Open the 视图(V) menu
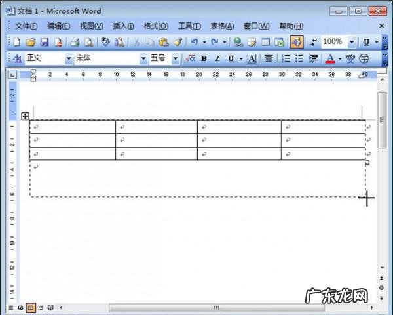This screenshot has height=315, width=393. [92, 26]
